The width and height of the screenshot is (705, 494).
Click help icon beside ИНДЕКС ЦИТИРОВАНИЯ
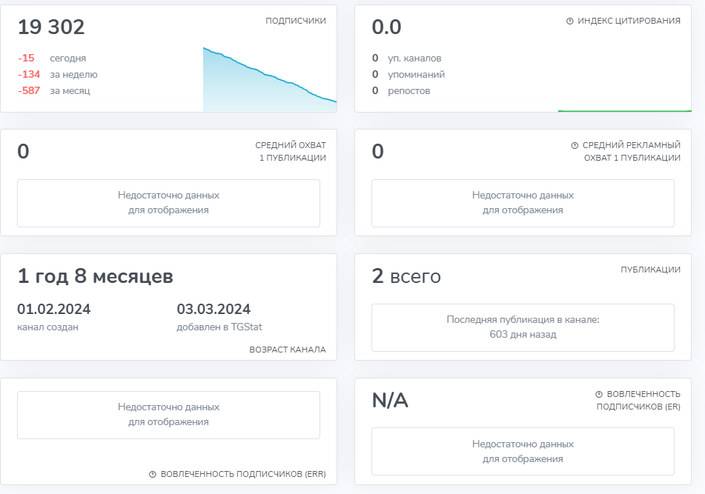click(569, 21)
